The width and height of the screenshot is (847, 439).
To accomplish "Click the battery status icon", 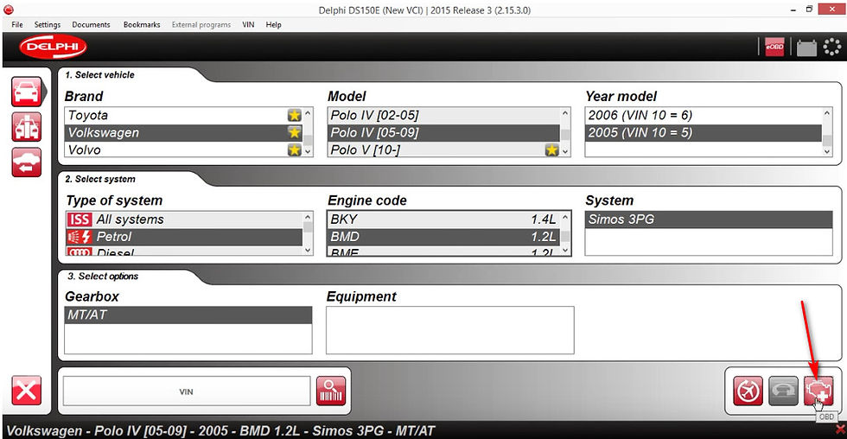I will [806, 48].
